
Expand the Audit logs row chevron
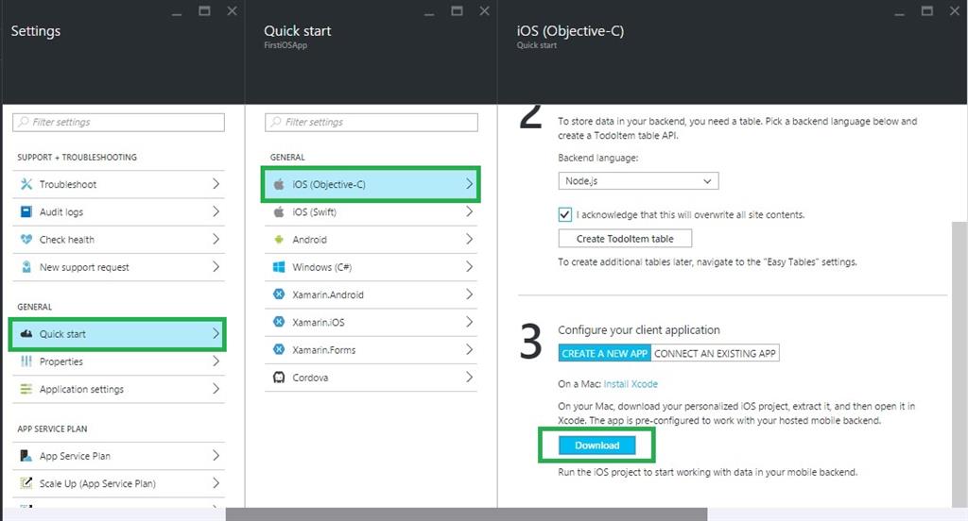(216, 211)
